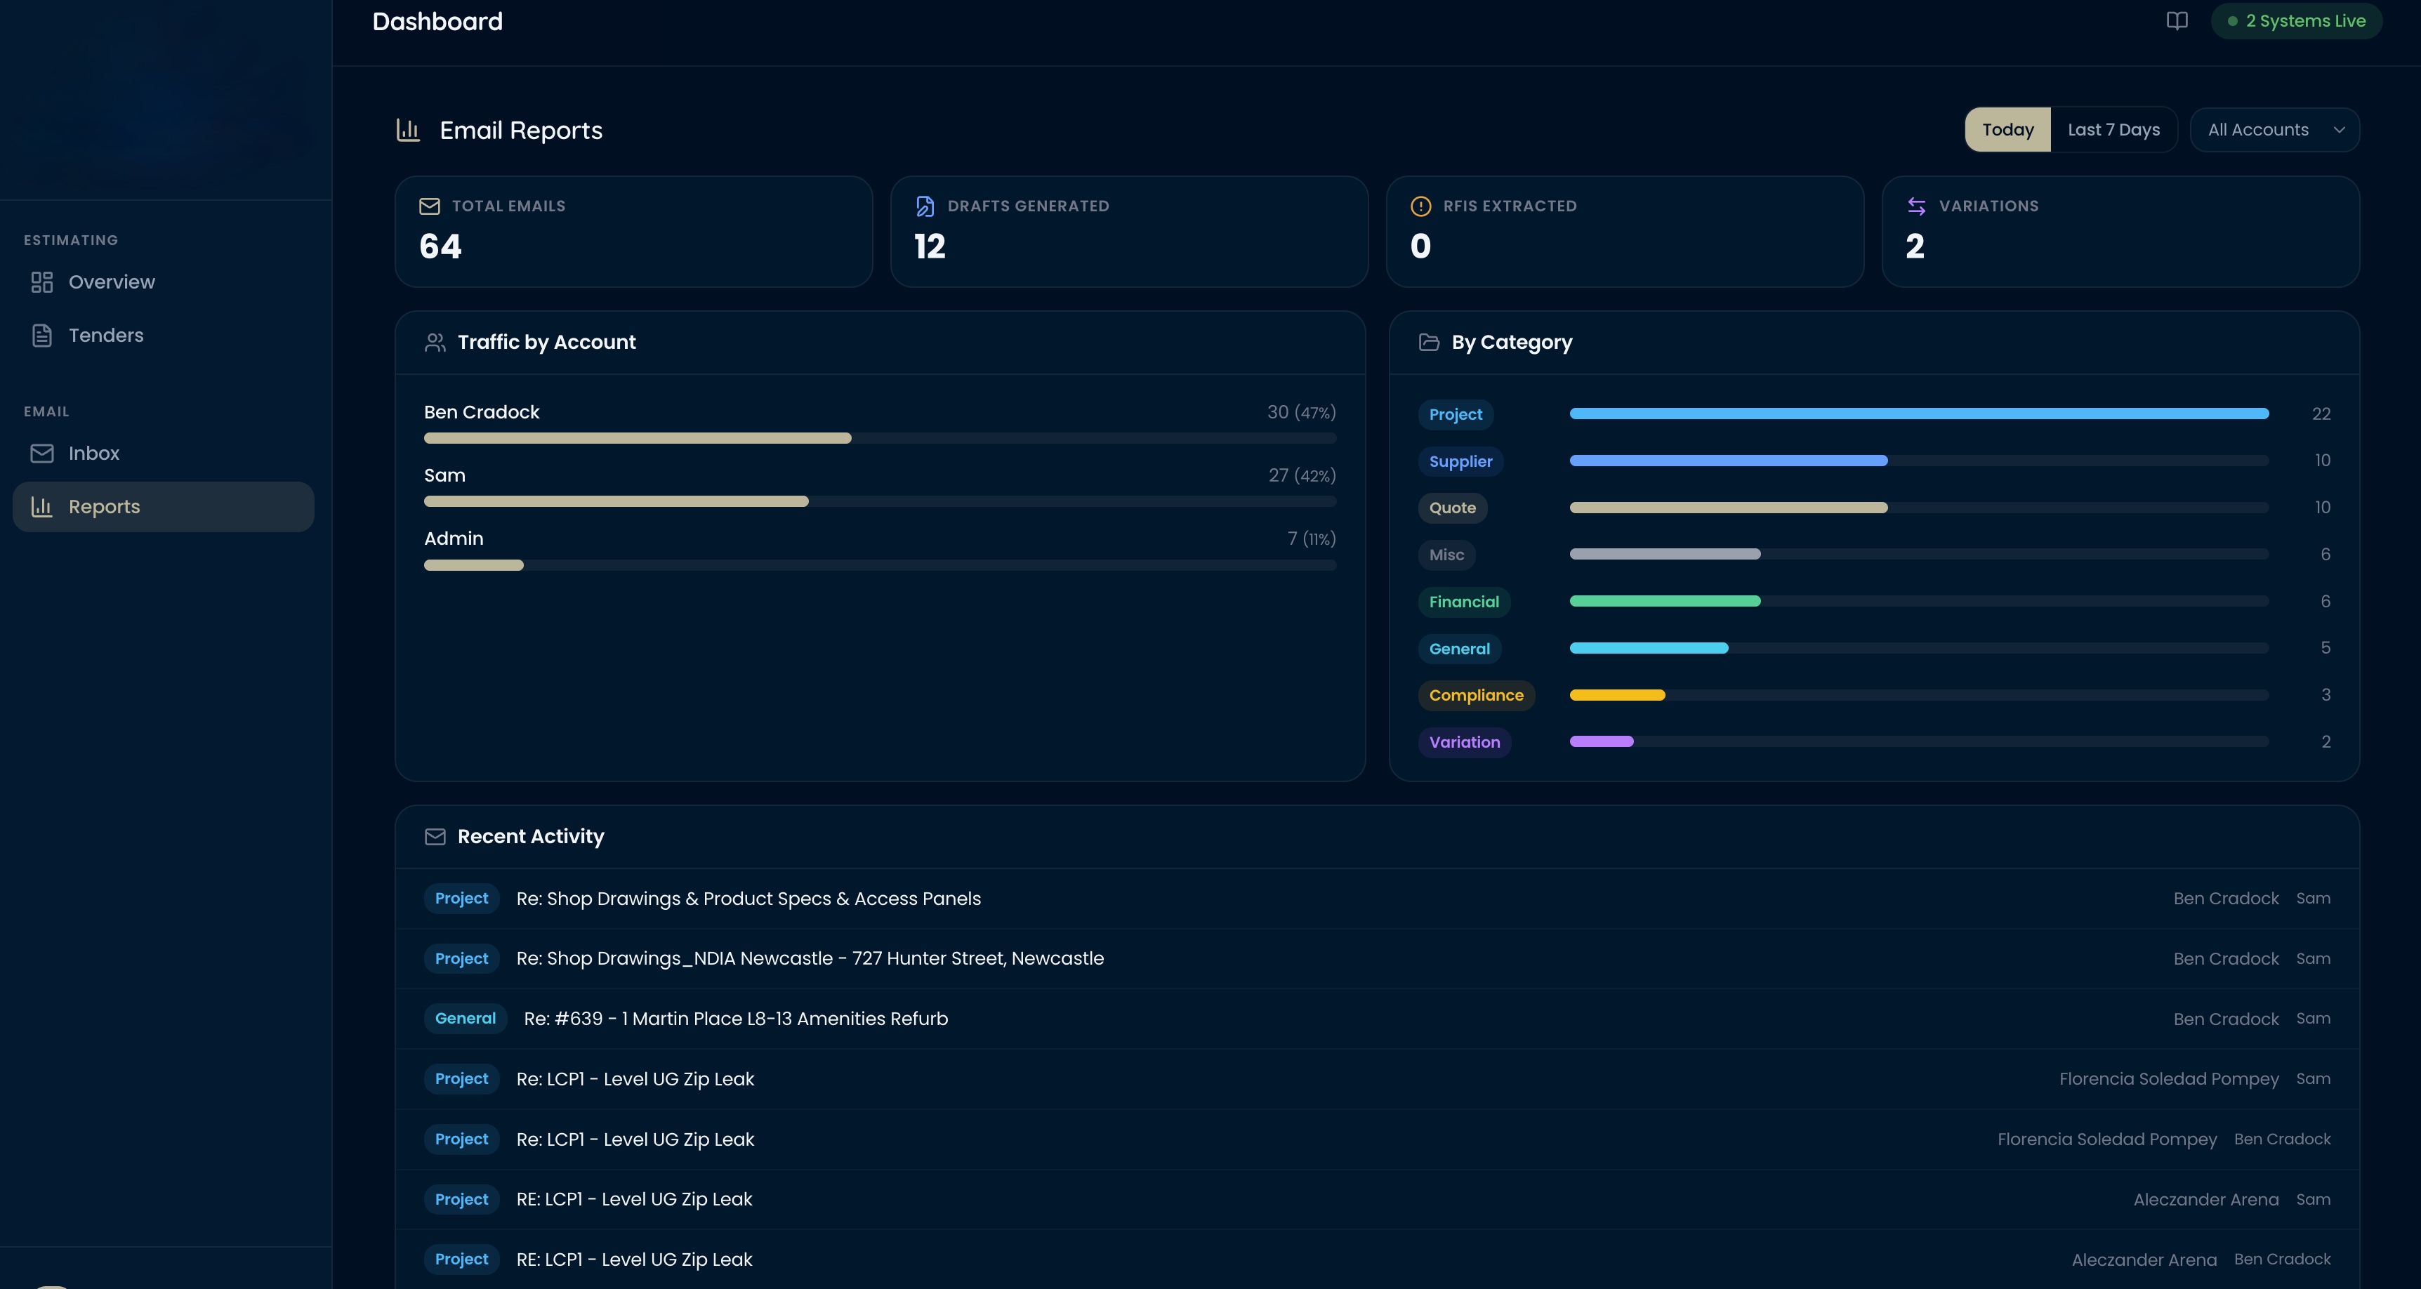This screenshot has height=1289, width=2421.
Task: Click '27 (42%)' Sam count
Action: (x=1302, y=475)
